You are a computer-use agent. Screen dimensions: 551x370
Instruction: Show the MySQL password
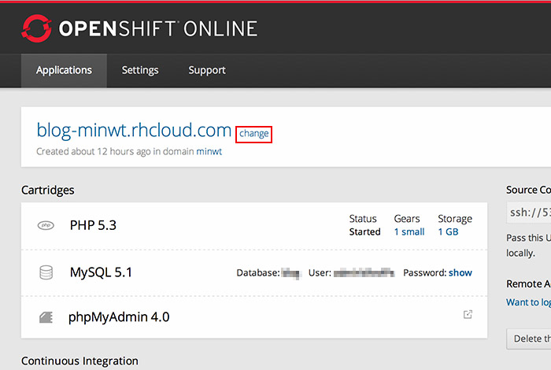pos(460,272)
